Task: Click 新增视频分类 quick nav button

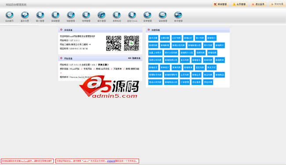Action: coord(171,60)
